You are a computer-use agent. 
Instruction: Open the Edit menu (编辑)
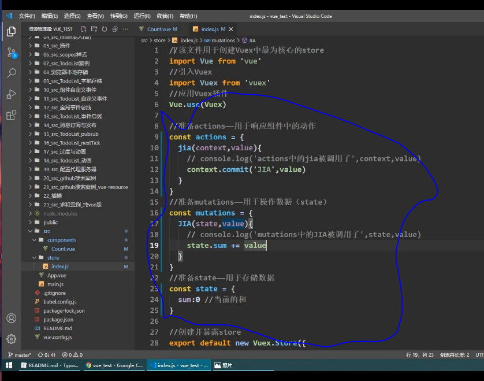click(50, 16)
